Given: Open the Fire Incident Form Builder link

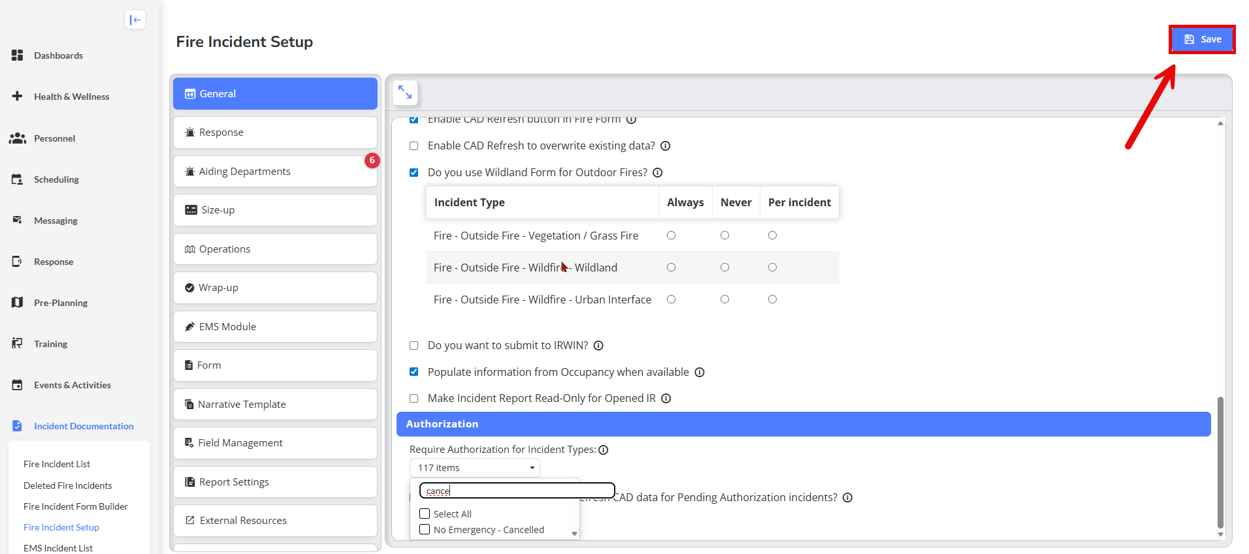Looking at the screenshot, I should coord(76,506).
